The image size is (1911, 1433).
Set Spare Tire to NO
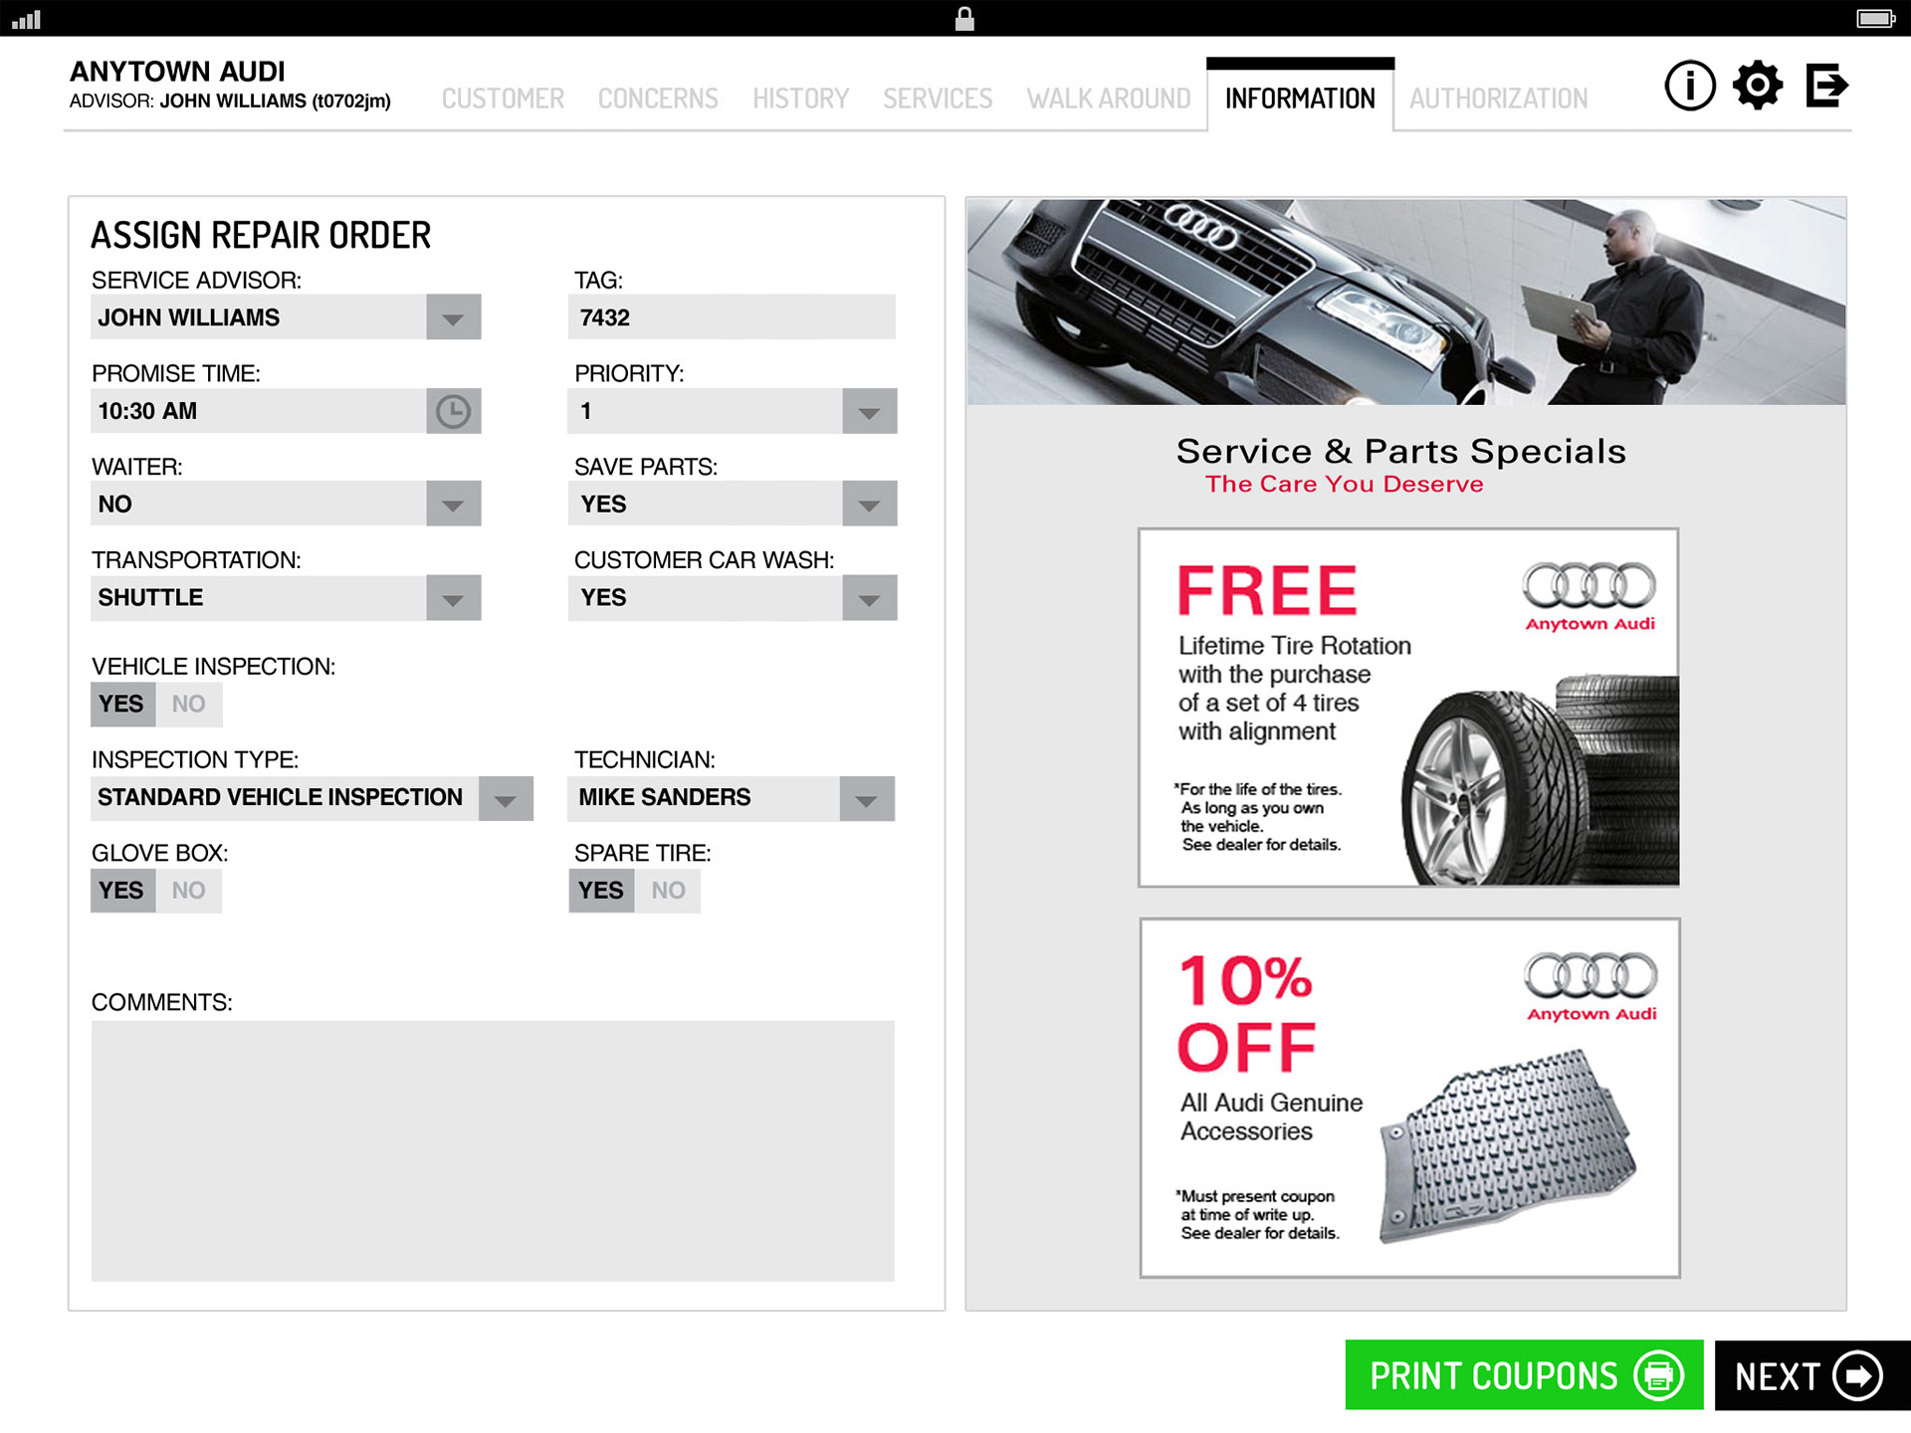click(x=668, y=891)
